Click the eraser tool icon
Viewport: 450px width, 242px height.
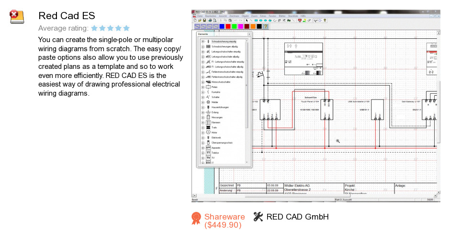click(x=309, y=21)
